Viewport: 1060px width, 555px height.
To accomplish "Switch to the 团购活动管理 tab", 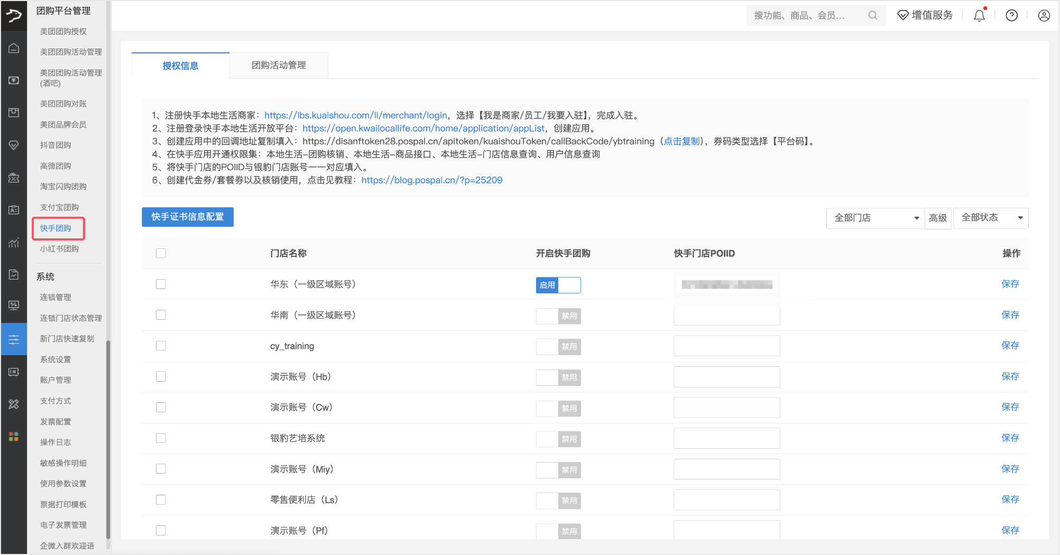I will [x=279, y=66].
